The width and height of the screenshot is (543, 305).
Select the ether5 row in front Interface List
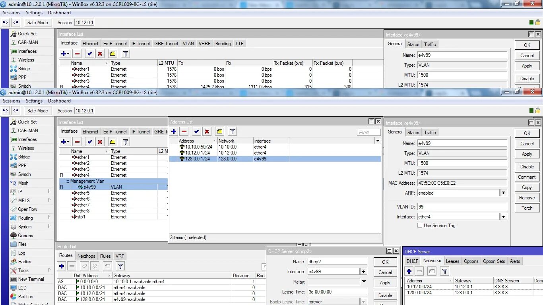click(113, 193)
